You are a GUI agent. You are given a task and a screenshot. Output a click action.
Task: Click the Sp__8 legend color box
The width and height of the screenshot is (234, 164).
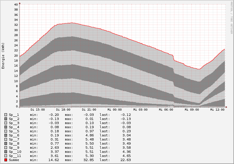(x=6, y=143)
